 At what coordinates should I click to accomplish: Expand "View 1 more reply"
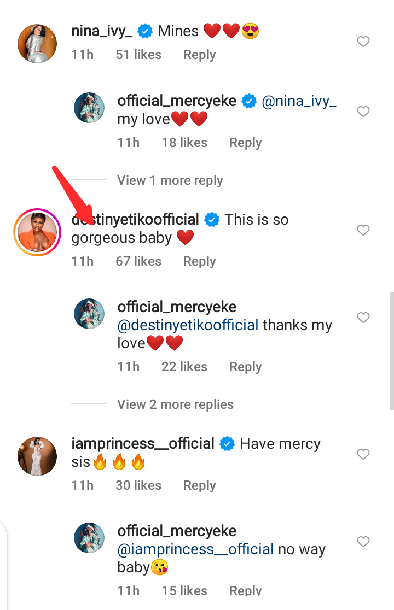coord(170,180)
